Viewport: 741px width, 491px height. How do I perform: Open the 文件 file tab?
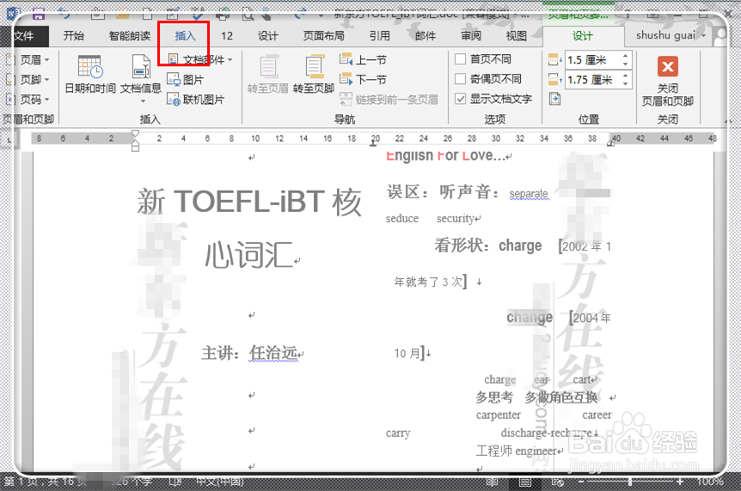[23, 36]
